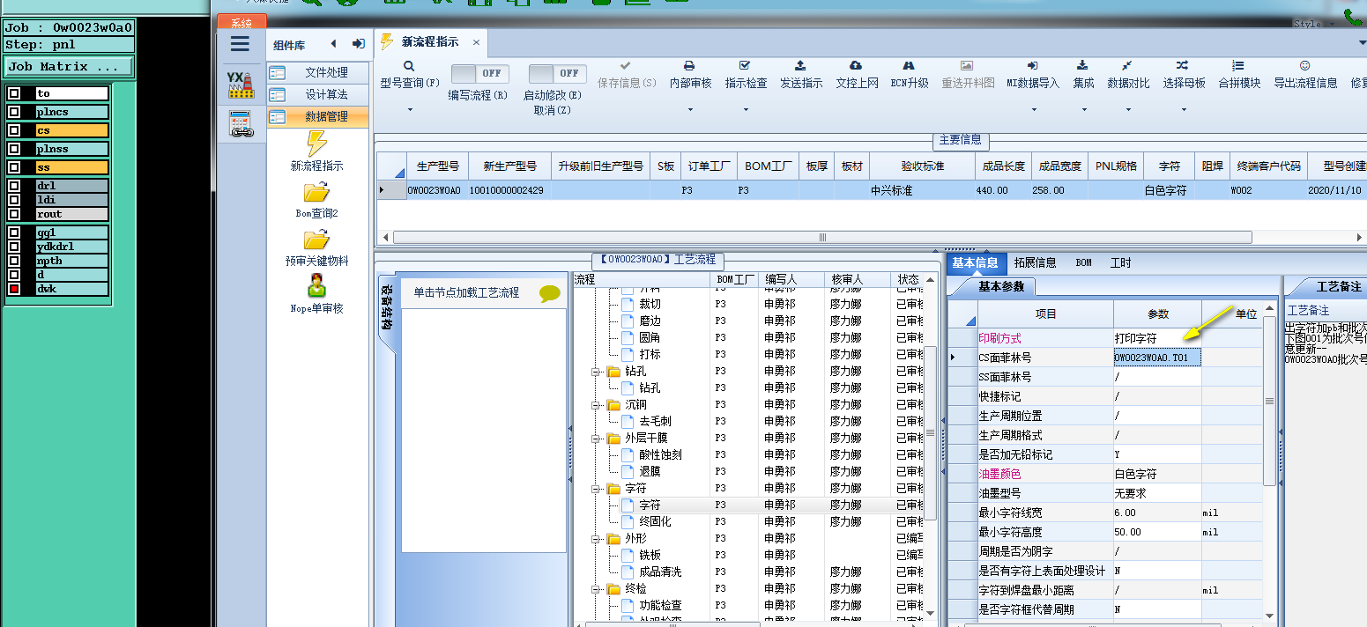The image size is (1367, 627).
Task: Toggle the 启动修改(E) OFF switch
Action: 558,74
